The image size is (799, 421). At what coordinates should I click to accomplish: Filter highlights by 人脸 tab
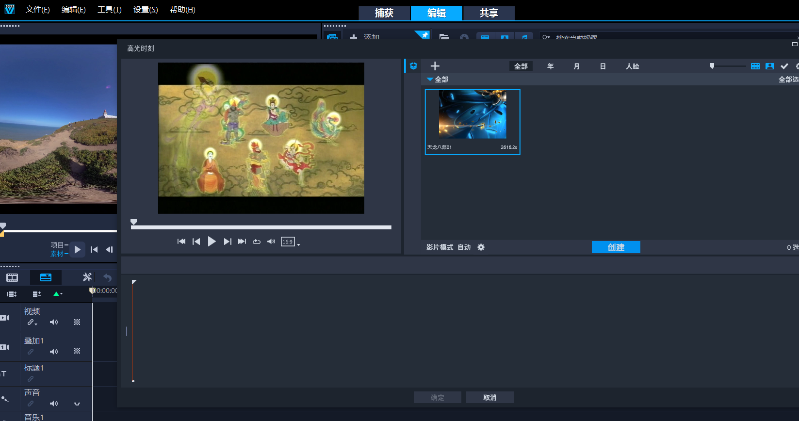pyautogui.click(x=633, y=66)
